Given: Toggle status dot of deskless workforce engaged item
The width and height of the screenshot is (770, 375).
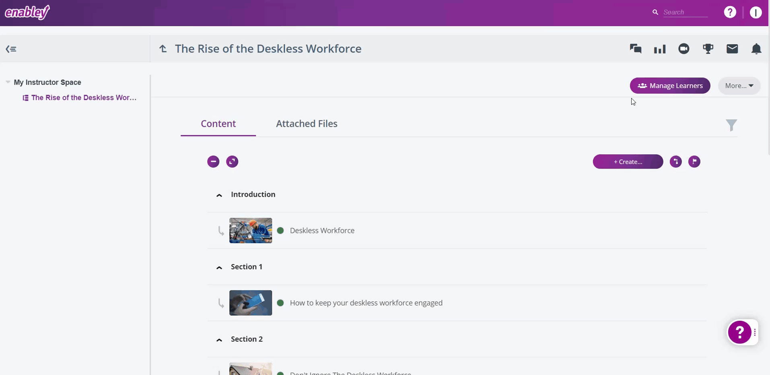Looking at the screenshot, I should 280,303.
